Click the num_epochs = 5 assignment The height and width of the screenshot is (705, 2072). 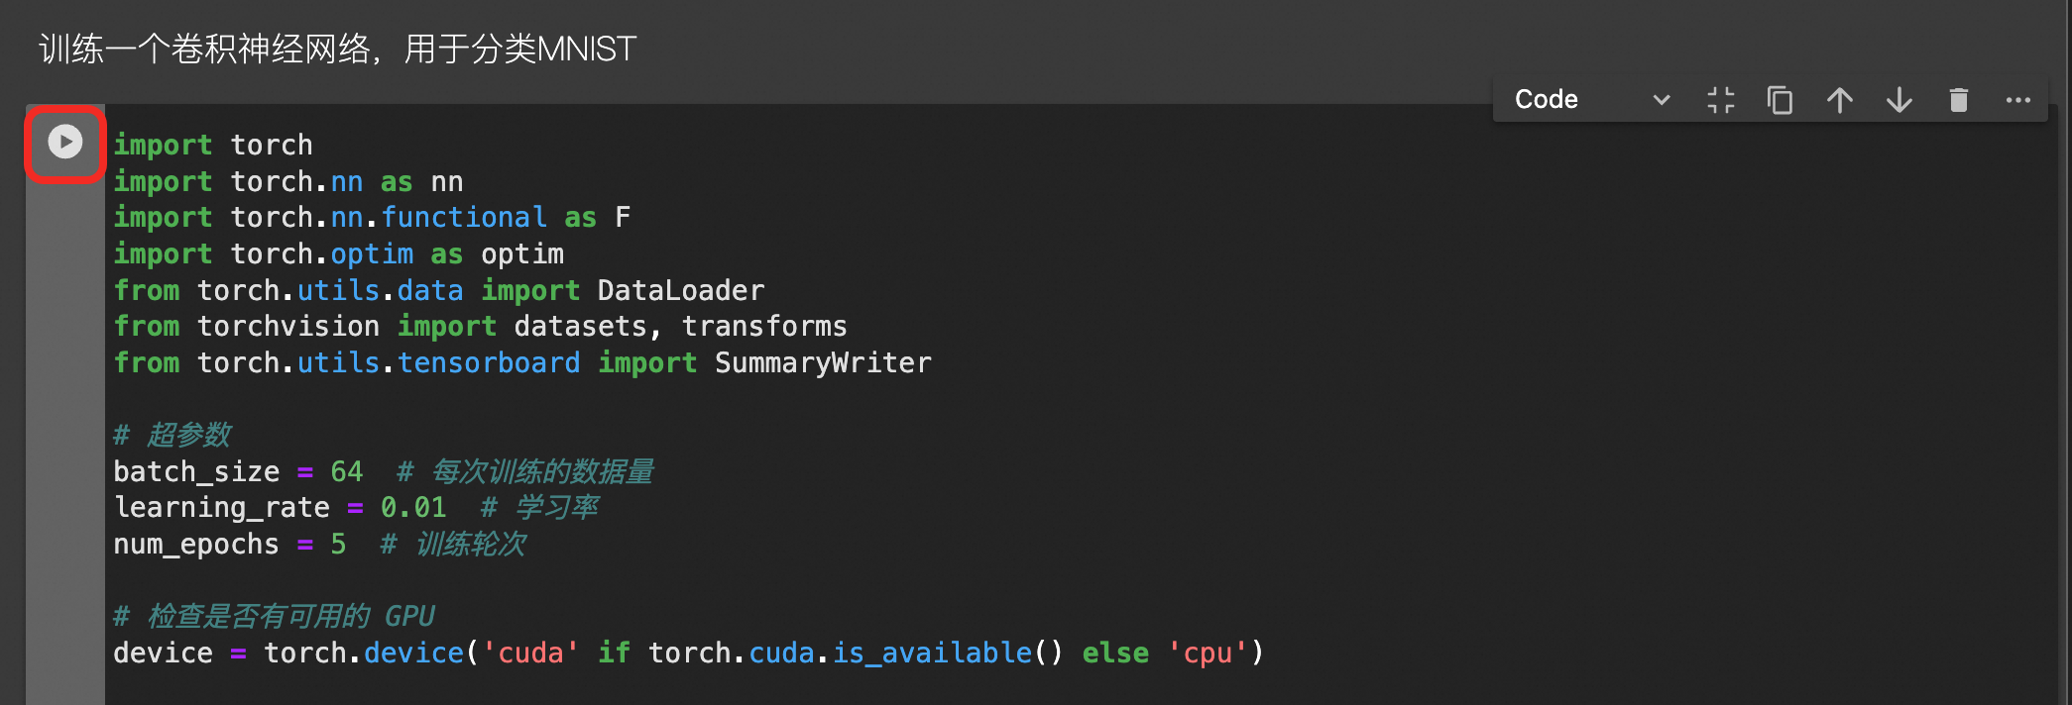click(230, 544)
